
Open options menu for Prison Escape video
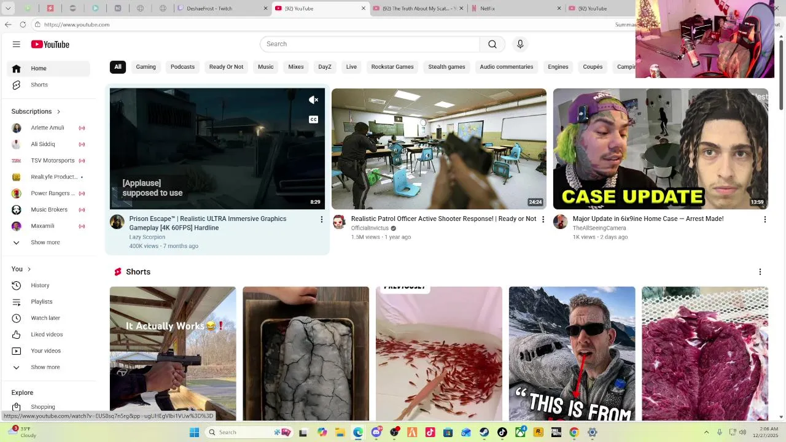coord(321,219)
